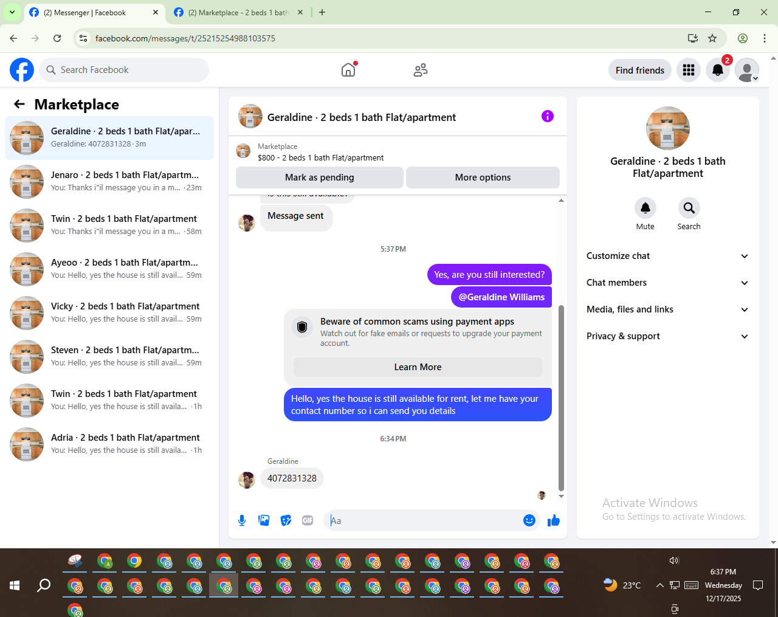Screen dimensions: 778x617
Task: Open Vicky conversation in list
Action: (109, 313)
